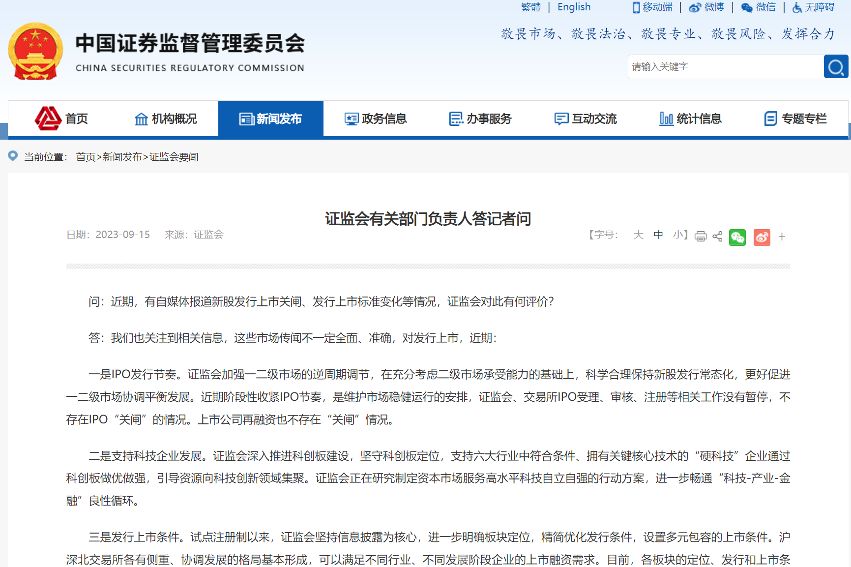Select large font size 大
Viewport: 851px width, 567px height.
(638, 235)
